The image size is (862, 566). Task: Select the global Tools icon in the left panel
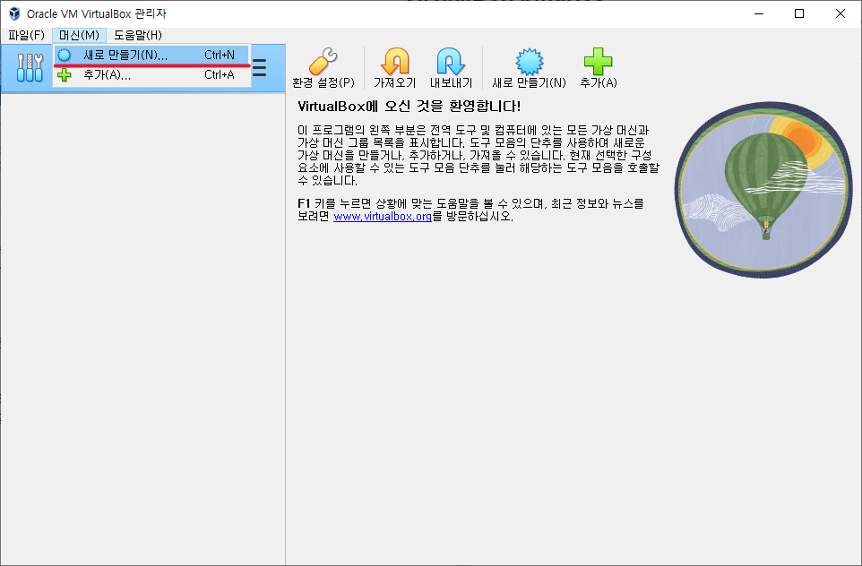(x=30, y=67)
